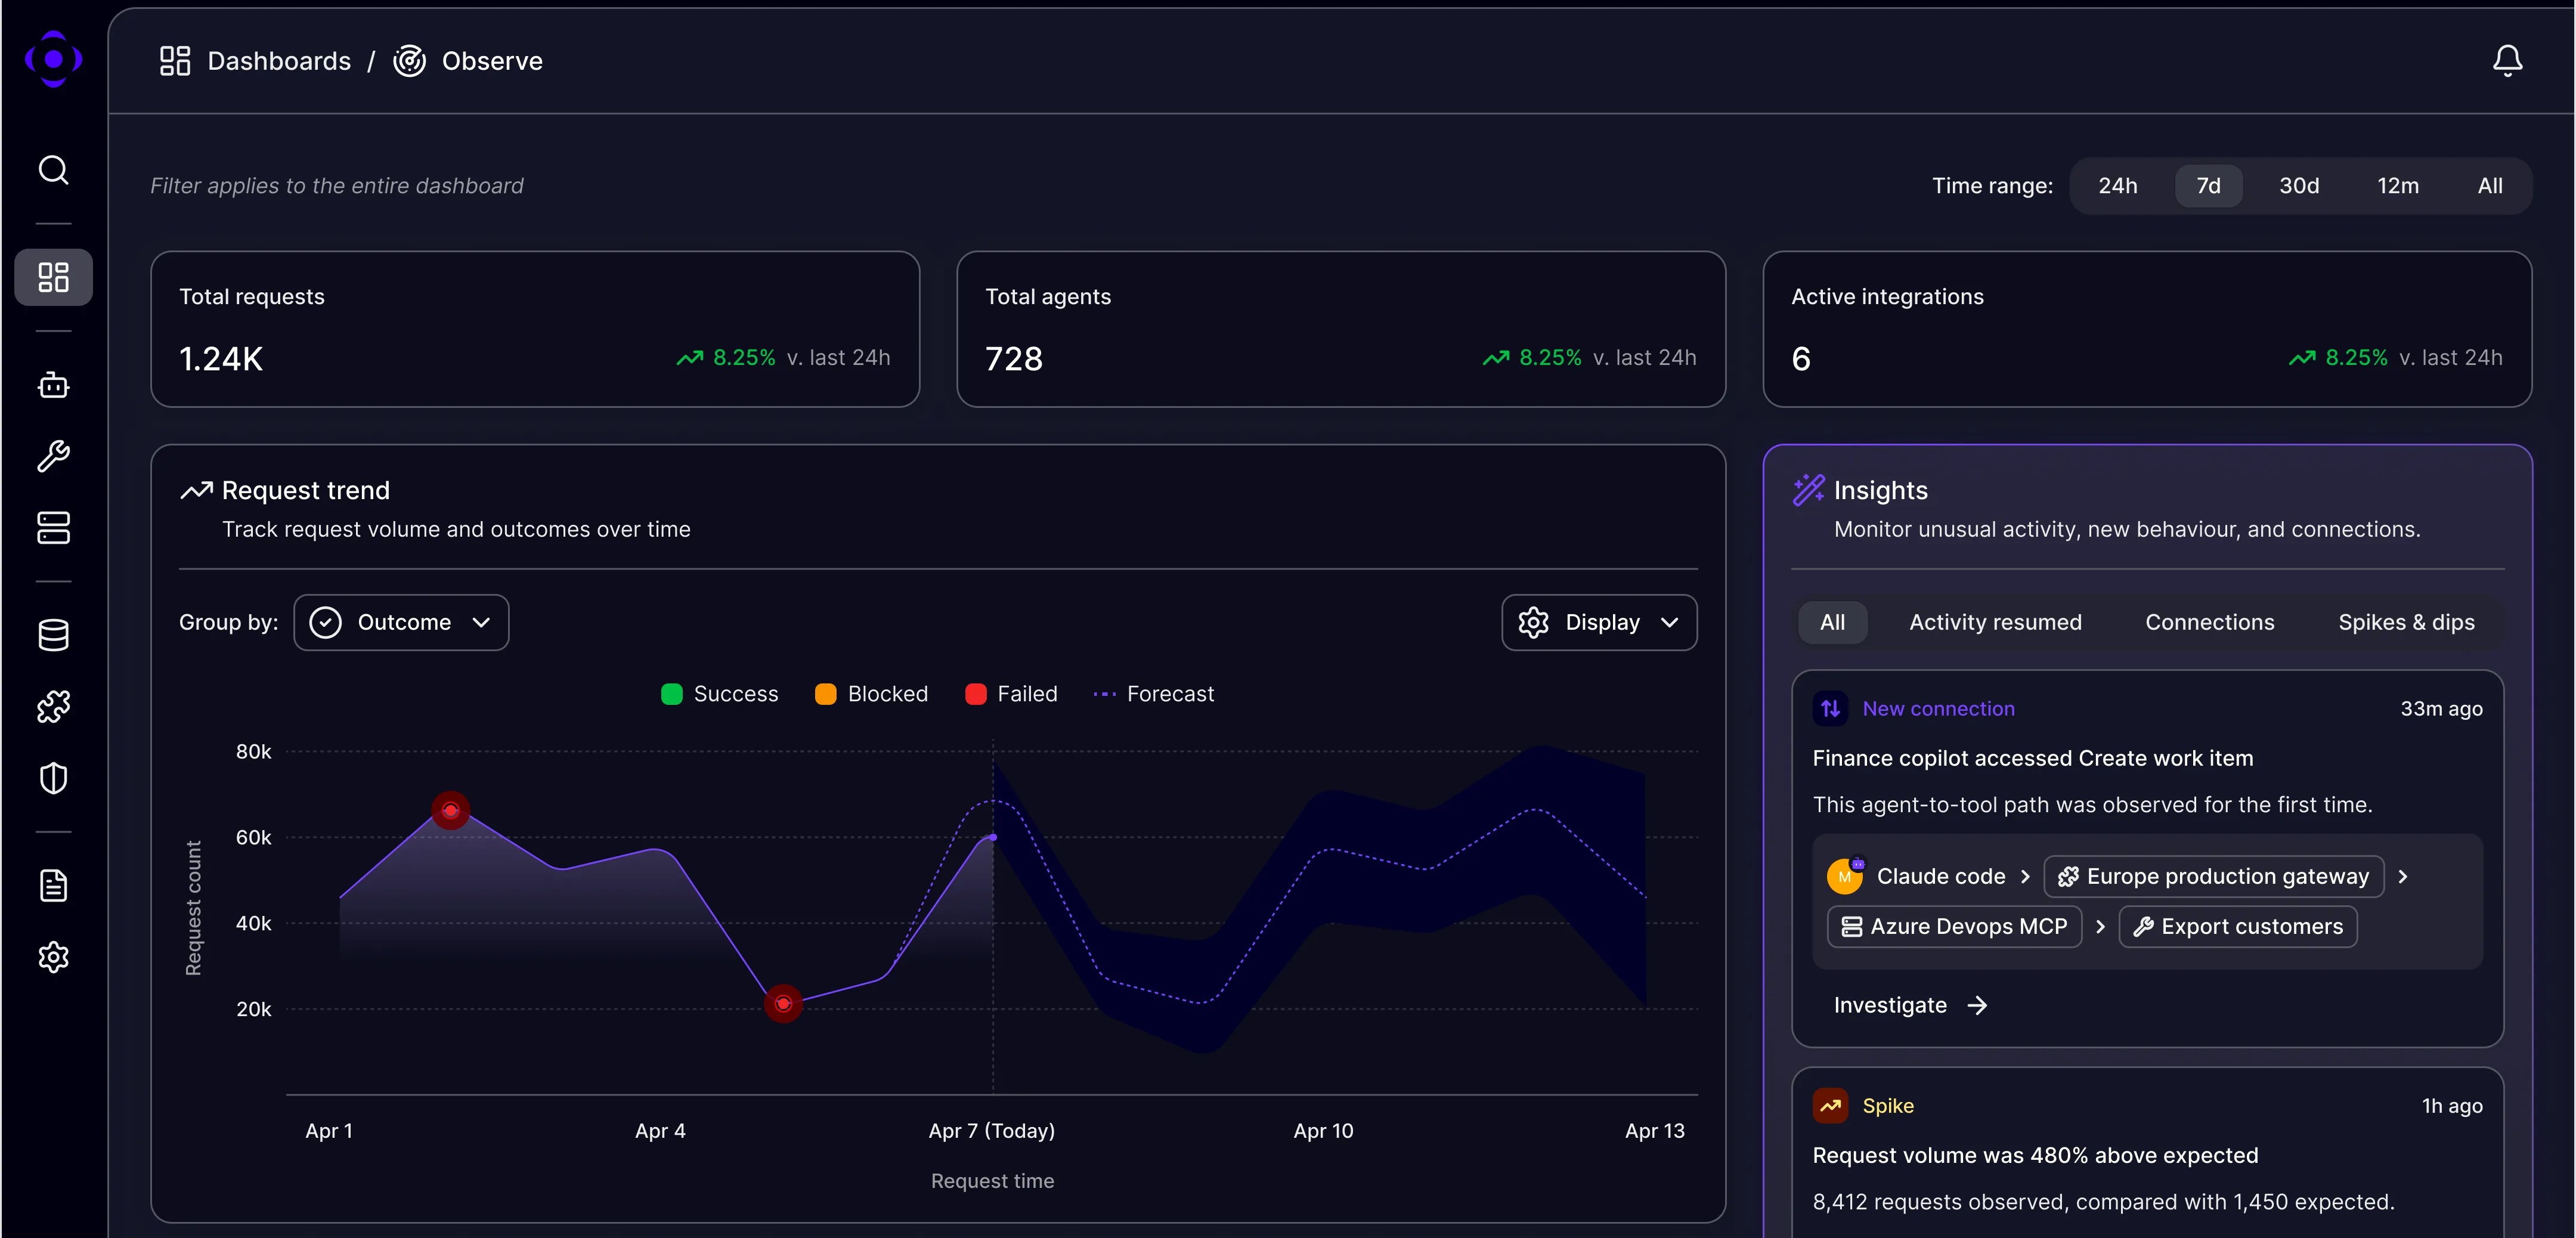2576x1238 pixels.
Task: Toggle the Failed series in legend
Action: point(1011,694)
